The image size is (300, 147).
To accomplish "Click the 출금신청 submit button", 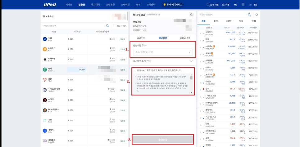I will tap(163, 140).
